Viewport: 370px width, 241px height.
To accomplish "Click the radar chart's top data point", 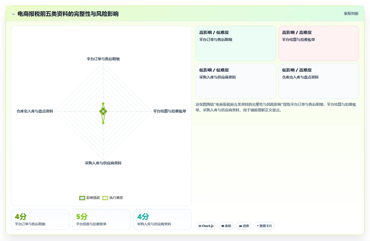I will 103,104.
